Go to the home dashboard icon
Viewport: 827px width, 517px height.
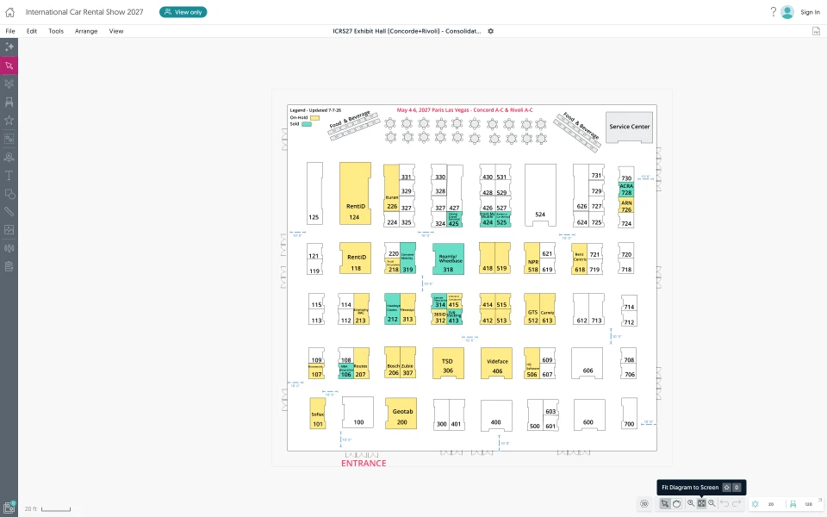coord(9,12)
